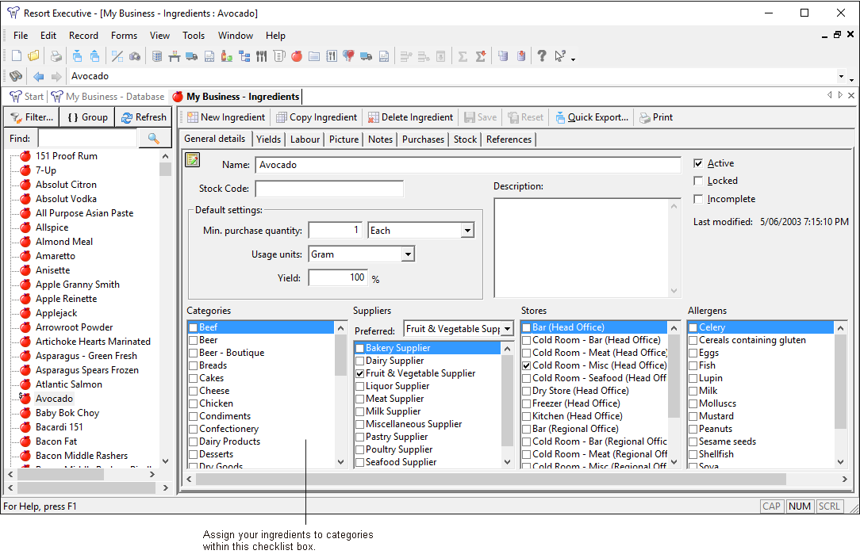Go back using the blue left arrow
Image resolution: width=860 pixels, height=558 pixels.
tap(38, 76)
